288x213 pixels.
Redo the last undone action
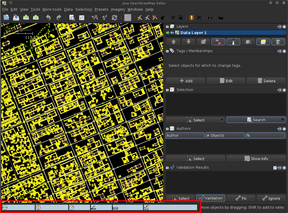coord(59,18)
